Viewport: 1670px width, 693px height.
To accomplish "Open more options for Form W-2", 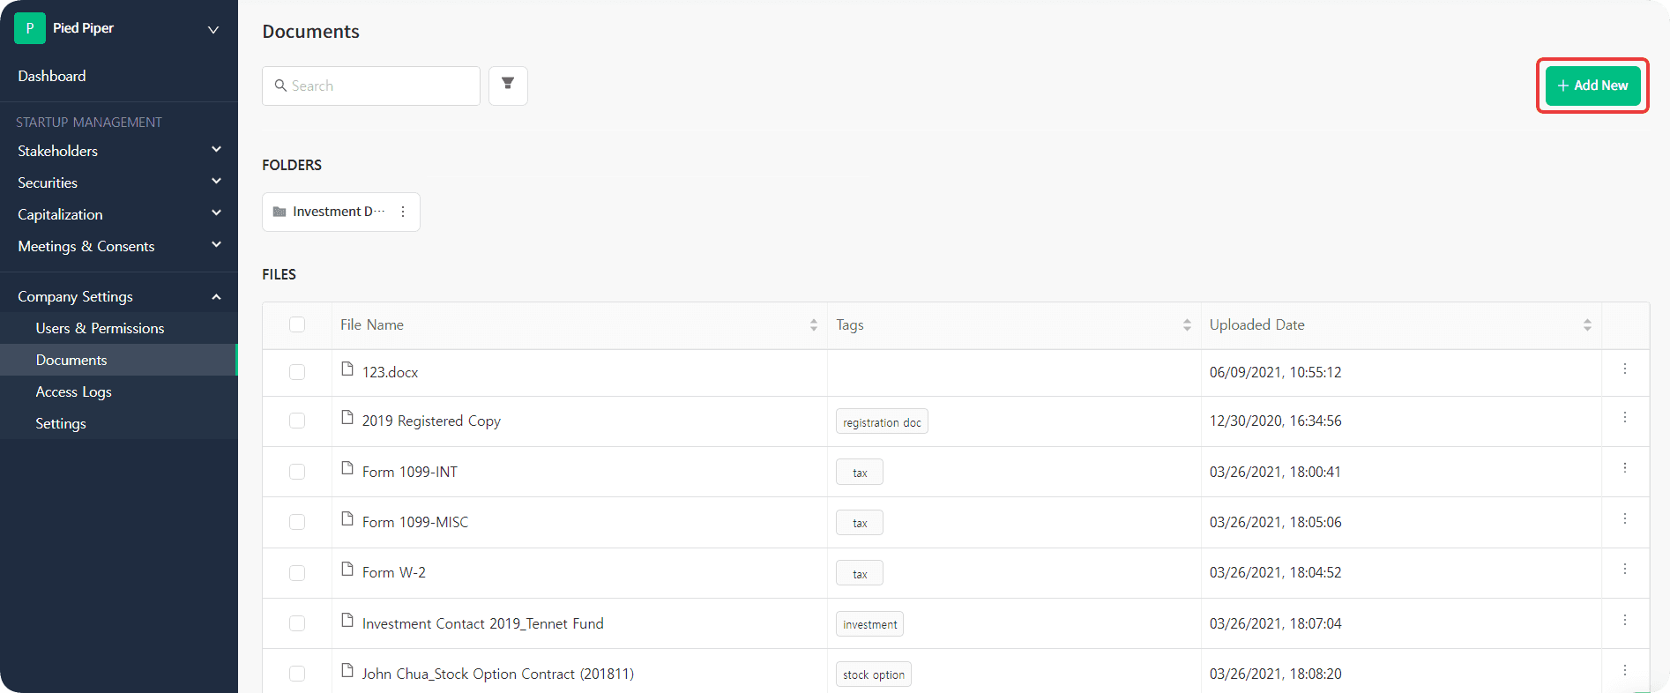I will pyautogui.click(x=1624, y=570).
